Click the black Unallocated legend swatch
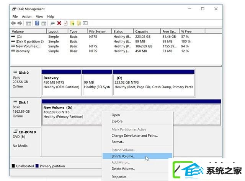This screenshot has width=245, height=181. point(13,166)
